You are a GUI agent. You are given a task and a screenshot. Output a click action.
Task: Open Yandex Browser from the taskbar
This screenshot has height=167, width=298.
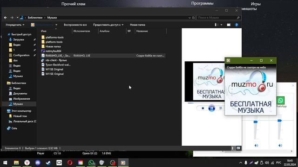[x=27, y=163]
